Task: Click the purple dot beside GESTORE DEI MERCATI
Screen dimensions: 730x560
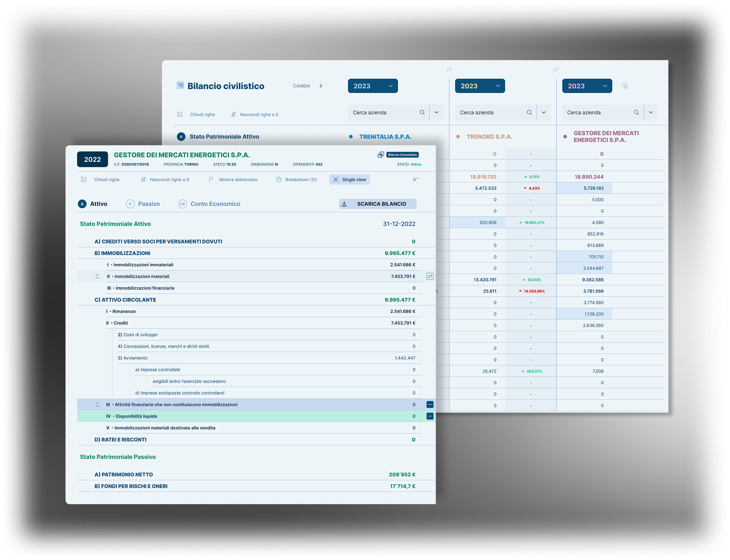Action: click(x=565, y=137)
